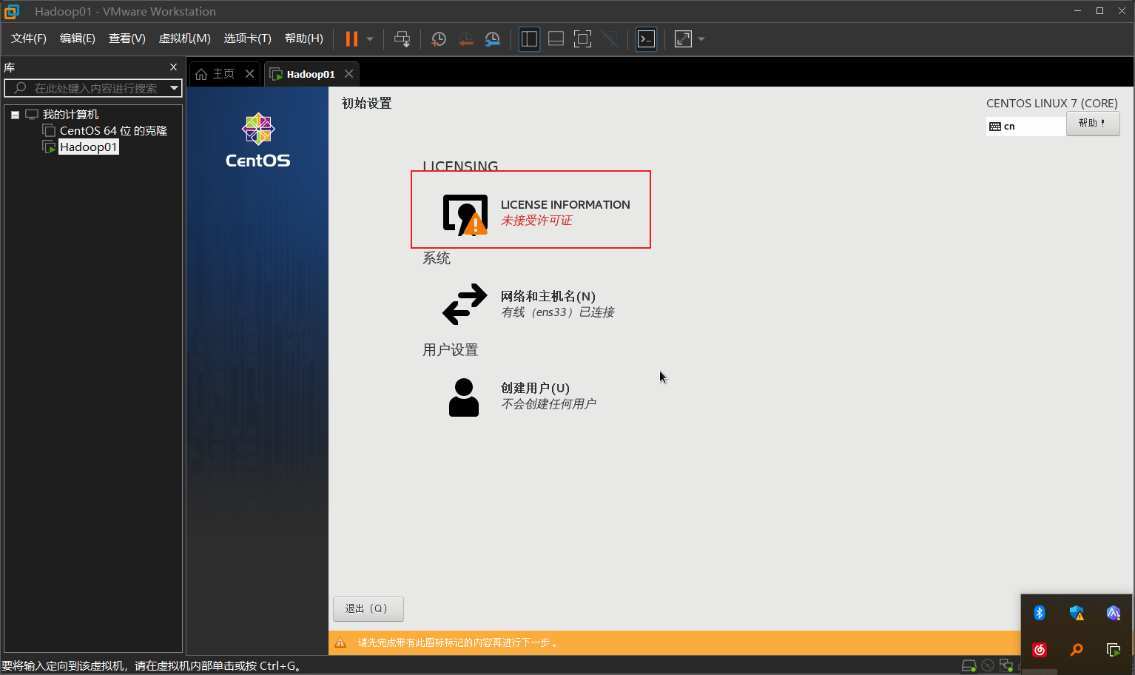Toggle the library sidebar view icon
The height and width of the screenshot is (675, 1135).
(529, 39)
